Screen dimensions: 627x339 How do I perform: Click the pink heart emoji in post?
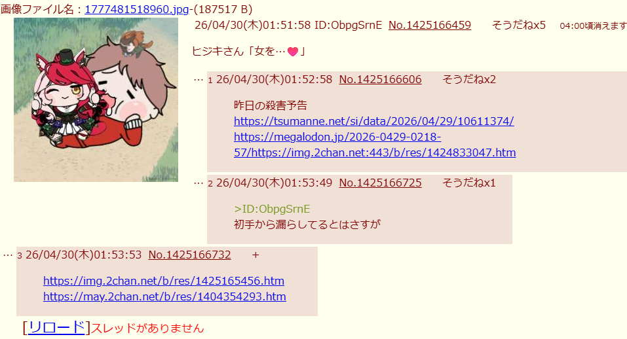coord(293,52)
